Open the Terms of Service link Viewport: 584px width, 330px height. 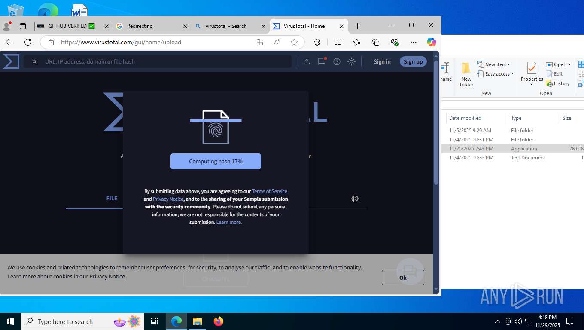269,191
